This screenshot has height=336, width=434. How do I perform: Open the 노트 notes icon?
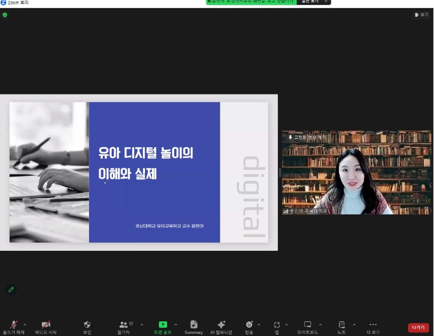tap(341, 325)
